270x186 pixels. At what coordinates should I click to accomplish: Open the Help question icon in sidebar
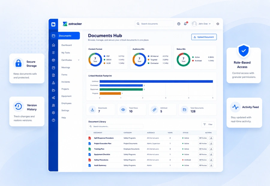(53, 120)
